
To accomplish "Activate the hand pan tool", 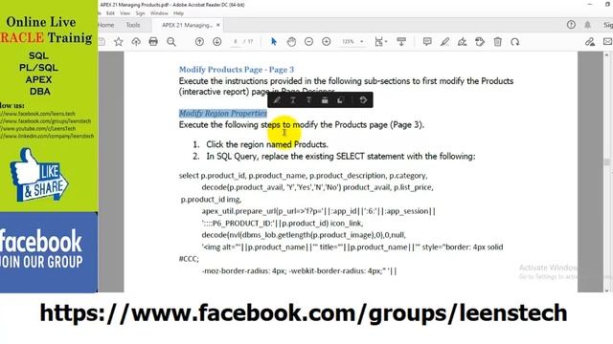I will [x=291, y=42].
